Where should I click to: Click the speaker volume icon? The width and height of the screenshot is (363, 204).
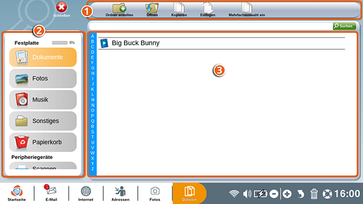pos(247,193)
